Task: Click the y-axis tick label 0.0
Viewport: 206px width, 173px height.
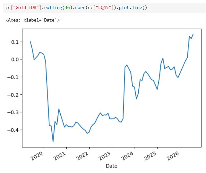Action: pyautogui.click(x=15, y=59)
